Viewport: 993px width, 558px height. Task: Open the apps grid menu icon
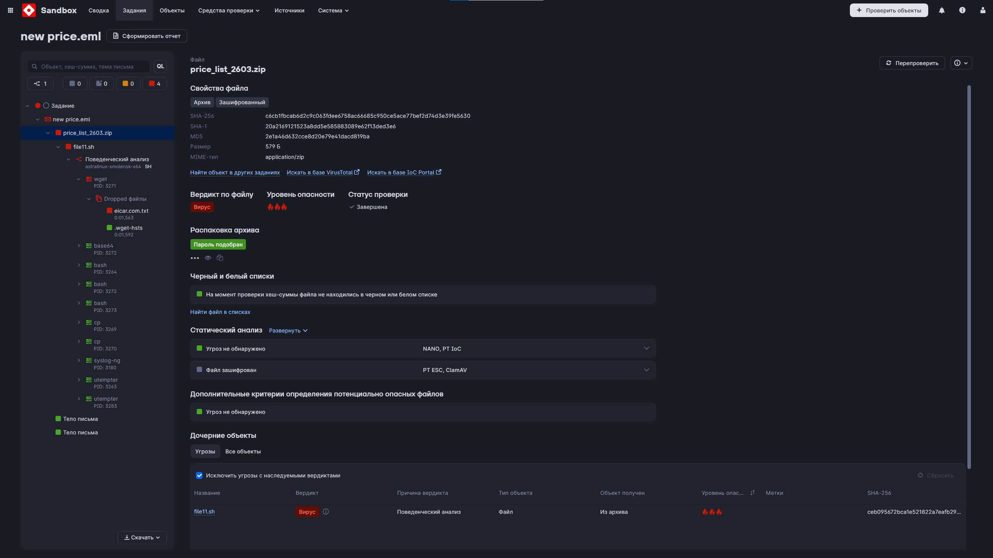(x=10, y=10)
